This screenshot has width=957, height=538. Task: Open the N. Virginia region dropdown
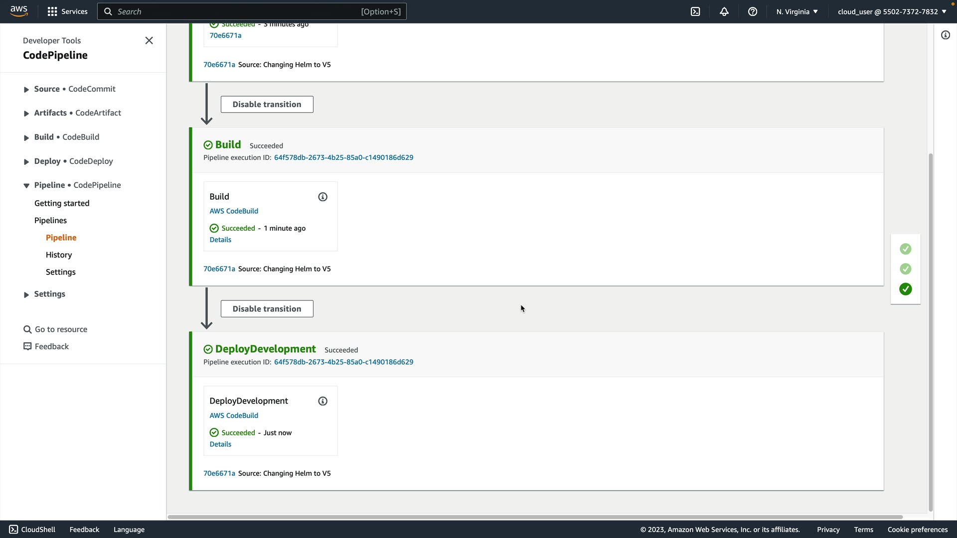pyautogui.click(x=797, y=11)
